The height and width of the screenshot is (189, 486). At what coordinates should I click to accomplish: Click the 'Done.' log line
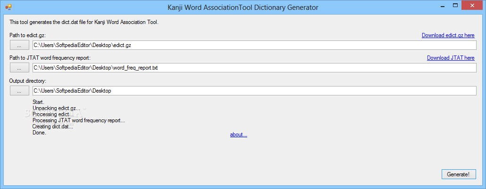[39, 133]
